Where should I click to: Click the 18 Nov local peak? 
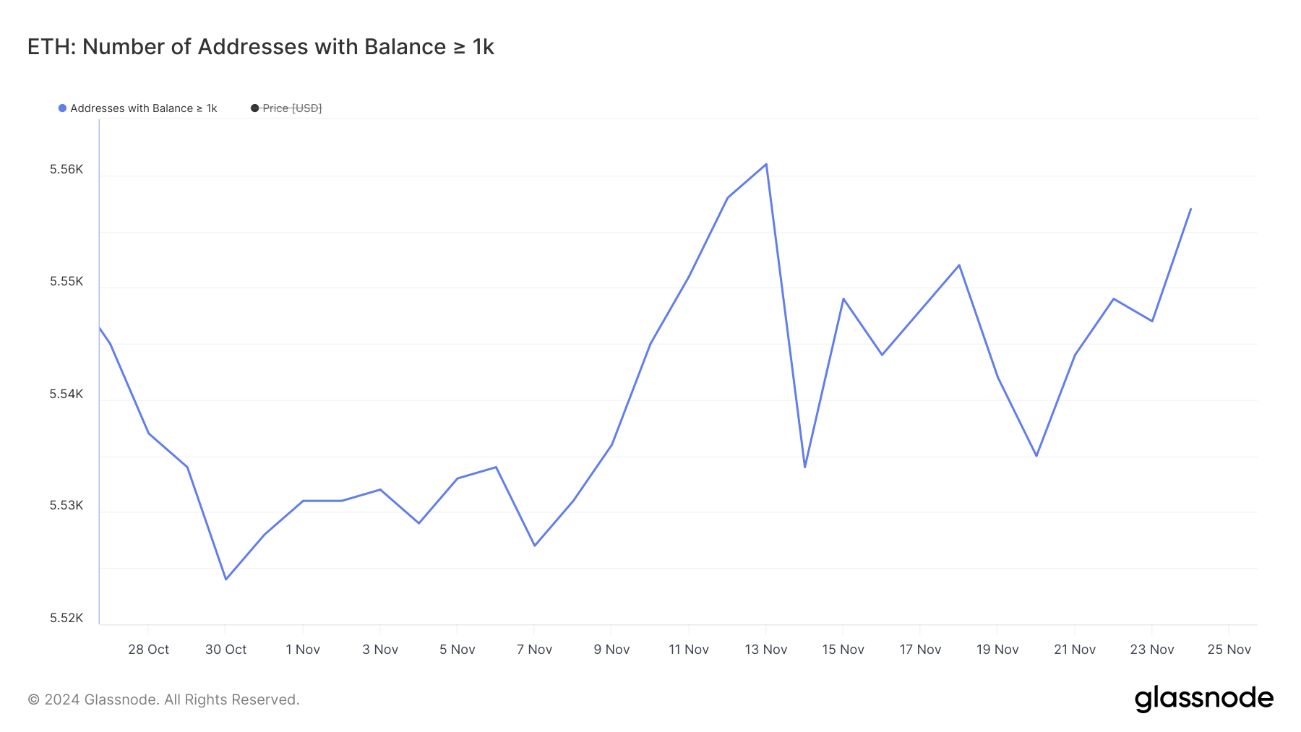(959, 265)
